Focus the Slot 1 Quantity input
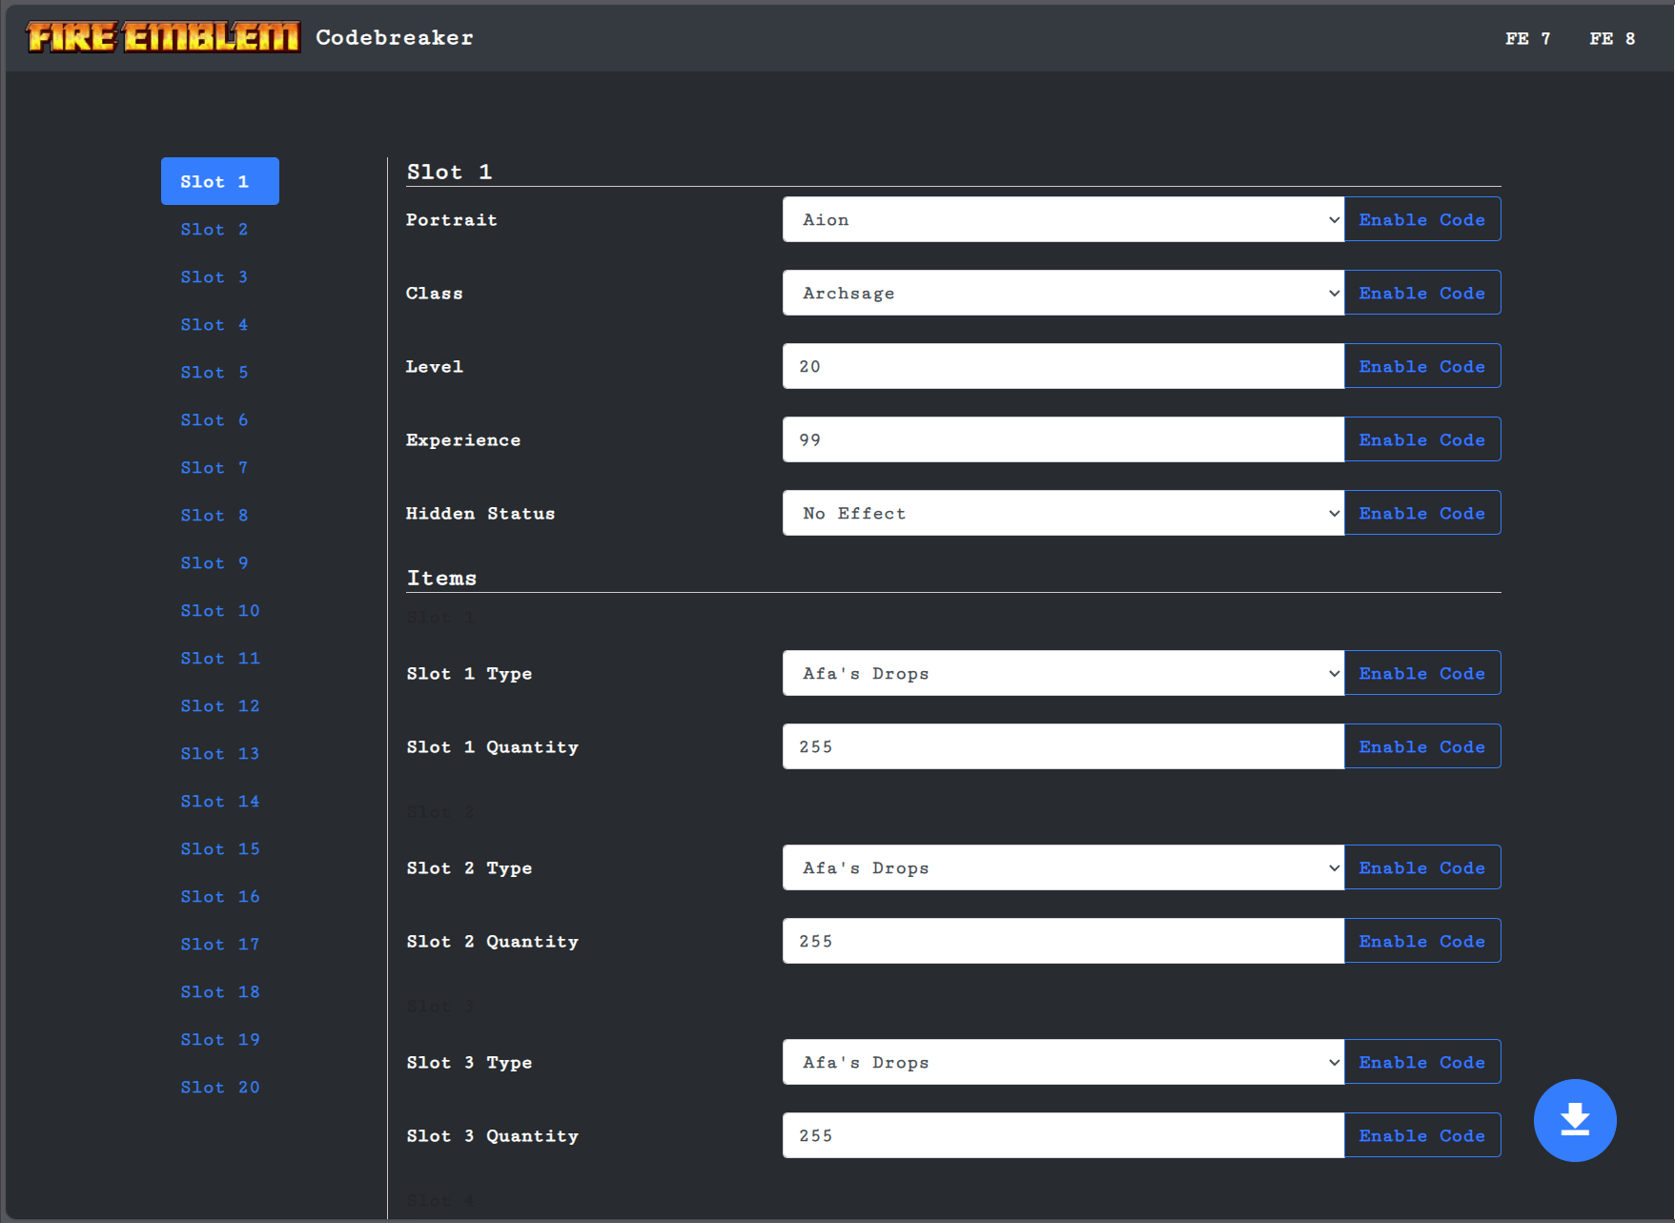The width and height of the screenshot is (1675, 1223). [1062, 746]
